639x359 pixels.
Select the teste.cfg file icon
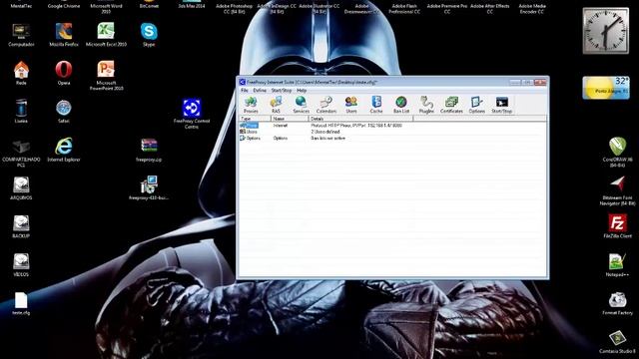click(21, 303)
